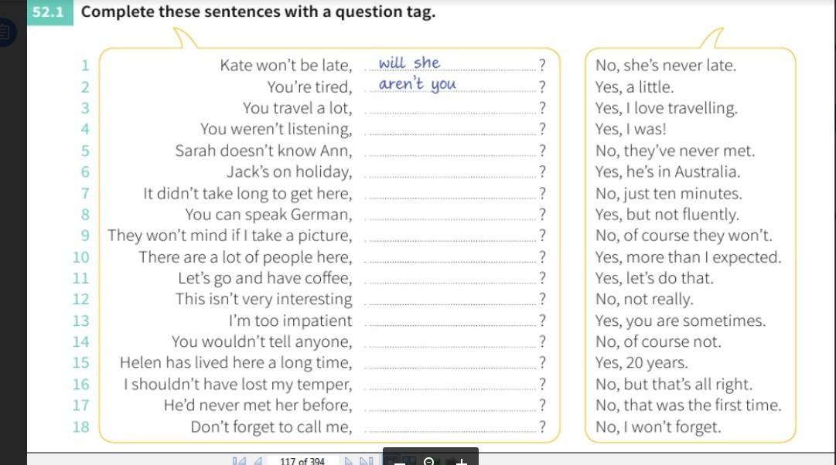Screen dimensions: 836x465
Task: Go to the first page of the document
Action: pyautogui.click(x=239, y=461)
